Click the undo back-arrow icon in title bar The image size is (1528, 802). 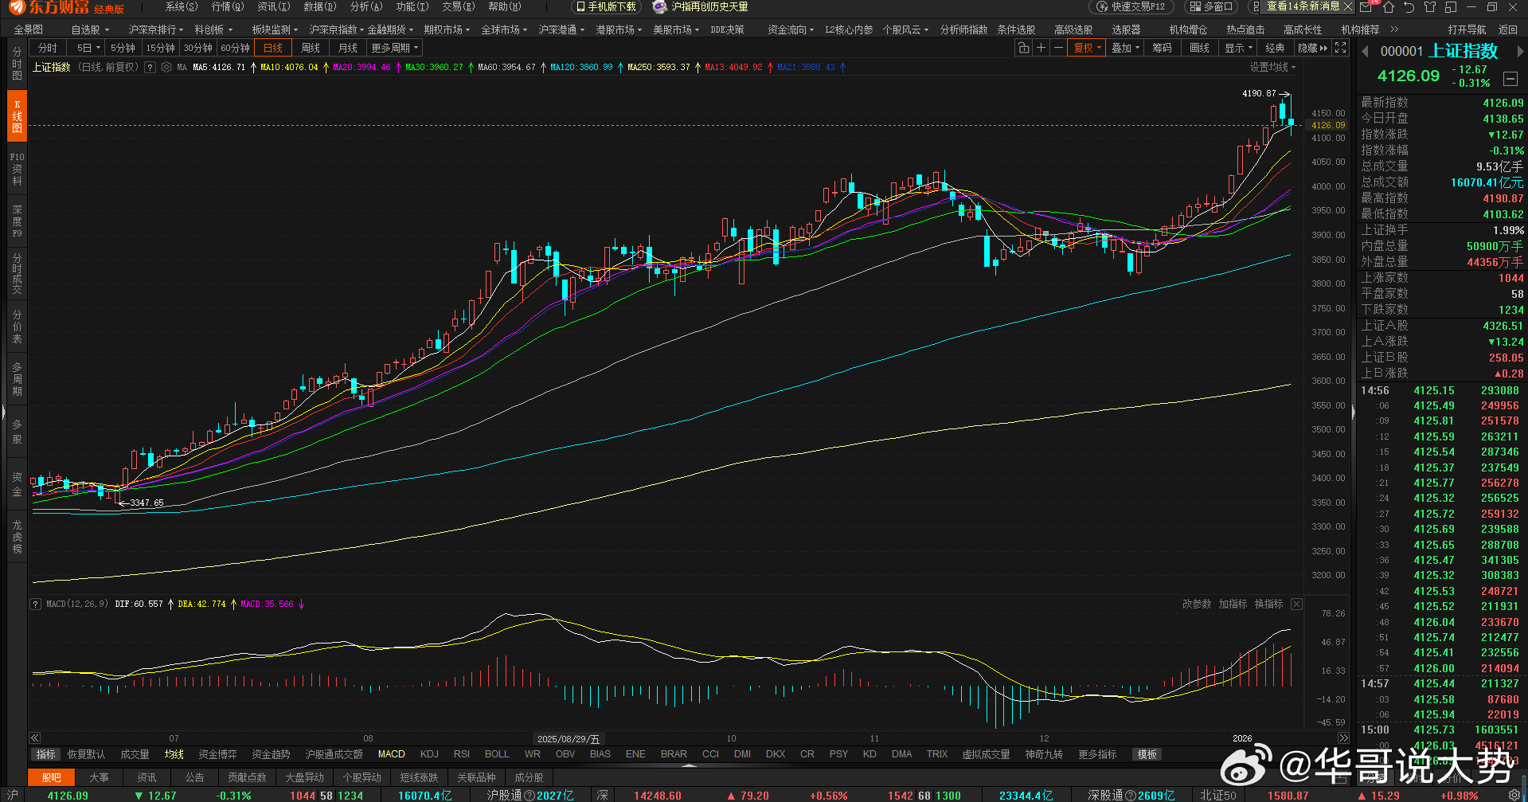[x=1409, y=7]
